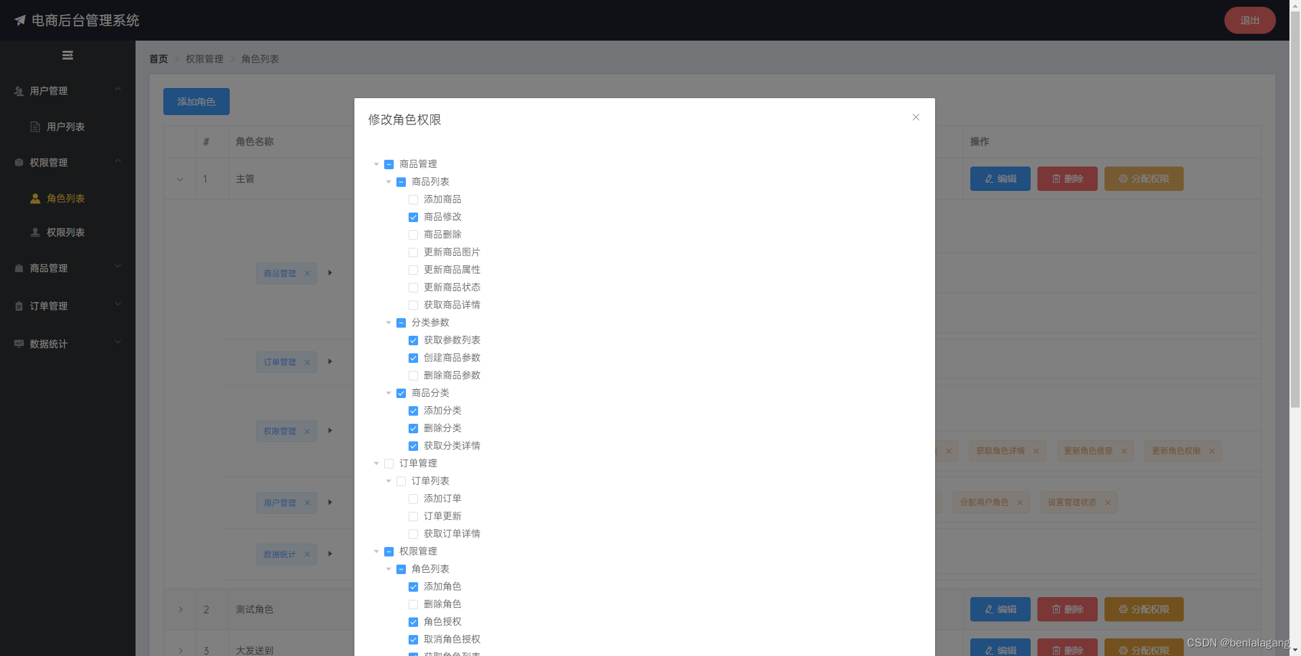Image resolution: width=1301 pixels, height=656 pixels.
Task: Collapse the 权限管理 node in permission tree
Action: [x=377, y=552]
